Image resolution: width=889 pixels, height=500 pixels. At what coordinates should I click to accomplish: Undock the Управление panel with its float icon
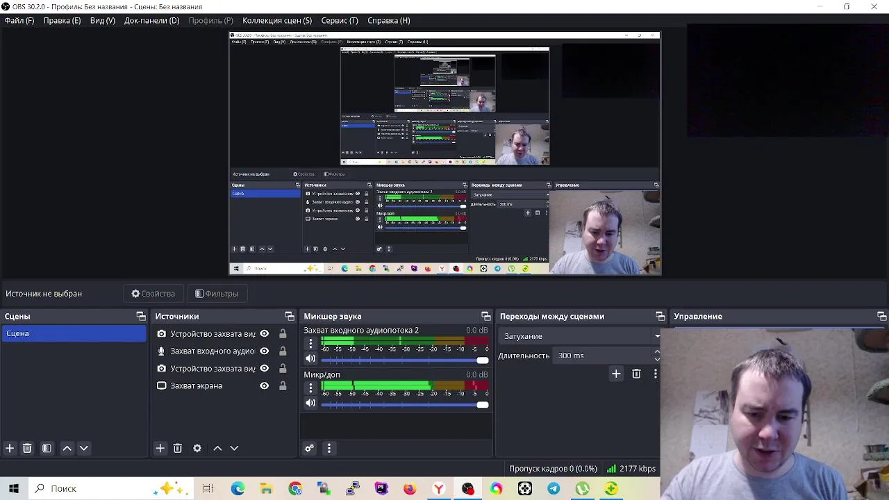pyautogui.click(x=882, y=316)
